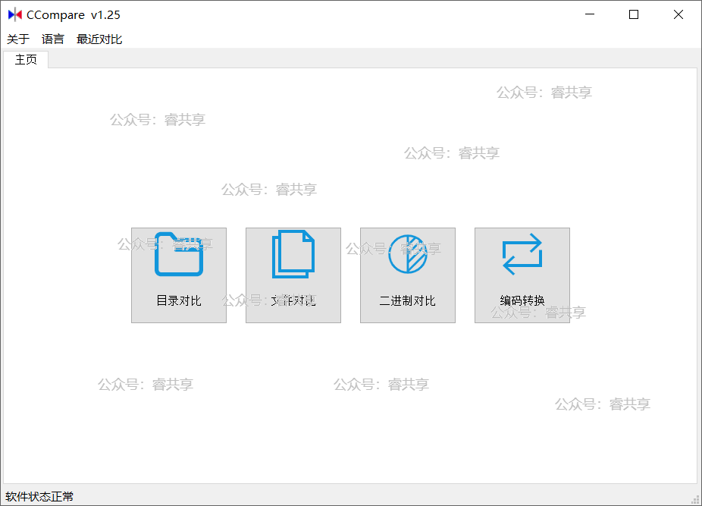This screenshot has width=702, height=506.
Task: Open the 语言 menu
Action: [53, 39]
